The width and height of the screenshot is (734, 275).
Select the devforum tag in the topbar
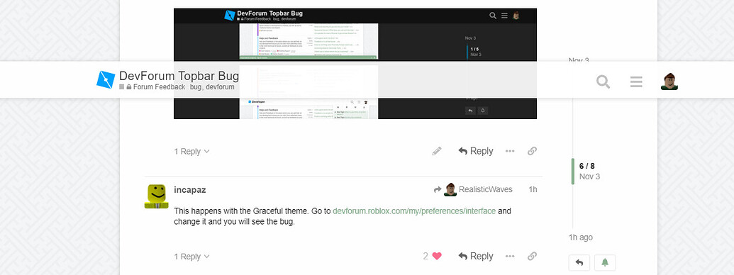pyautogui.click(x=220, y=87)
